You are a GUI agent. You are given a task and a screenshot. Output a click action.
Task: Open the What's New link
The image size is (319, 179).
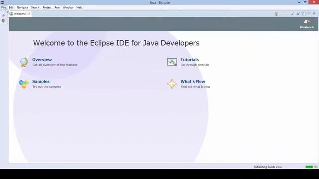[x=193, y=81]
